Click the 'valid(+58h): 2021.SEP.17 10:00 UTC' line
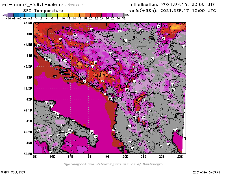This screenshot has width=226, height=174. [x=173, y=11]
